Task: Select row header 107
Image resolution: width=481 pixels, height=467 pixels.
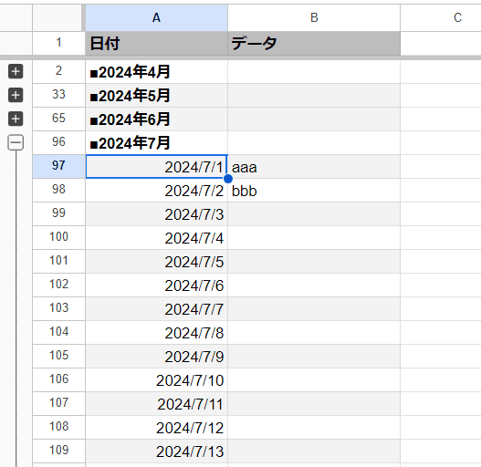Action: 58,403
